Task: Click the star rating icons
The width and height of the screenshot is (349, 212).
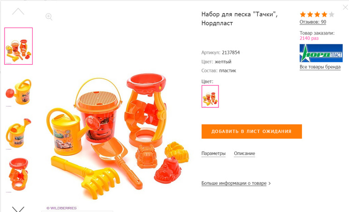Action: [x=317, y=14]
